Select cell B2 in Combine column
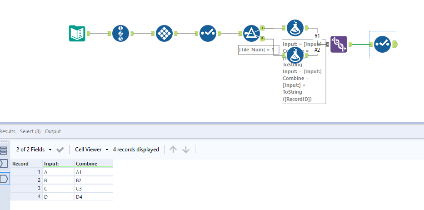424x210 pixels. point(94,180)
